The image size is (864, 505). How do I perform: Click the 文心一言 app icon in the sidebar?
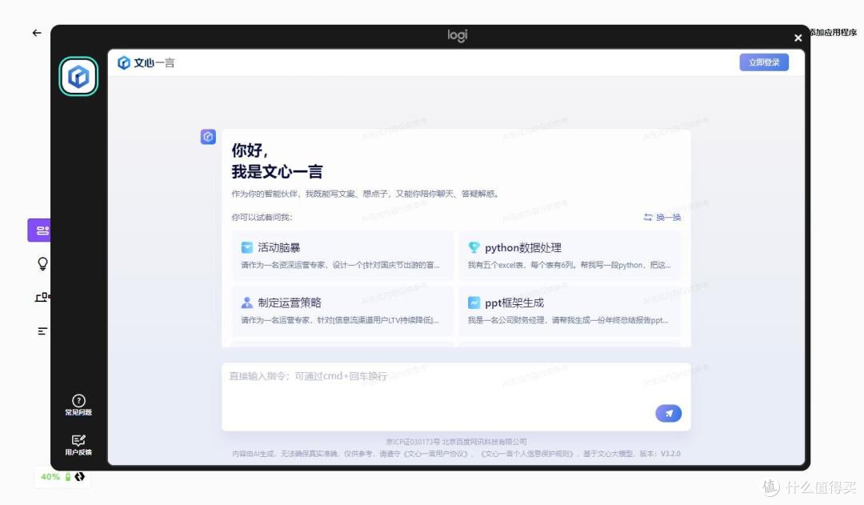pyautogui.click(x=78, y=76)
